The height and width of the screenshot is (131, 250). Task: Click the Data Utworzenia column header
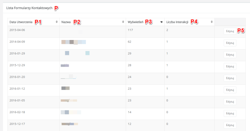pyautogui.click(x=34, y=22)
